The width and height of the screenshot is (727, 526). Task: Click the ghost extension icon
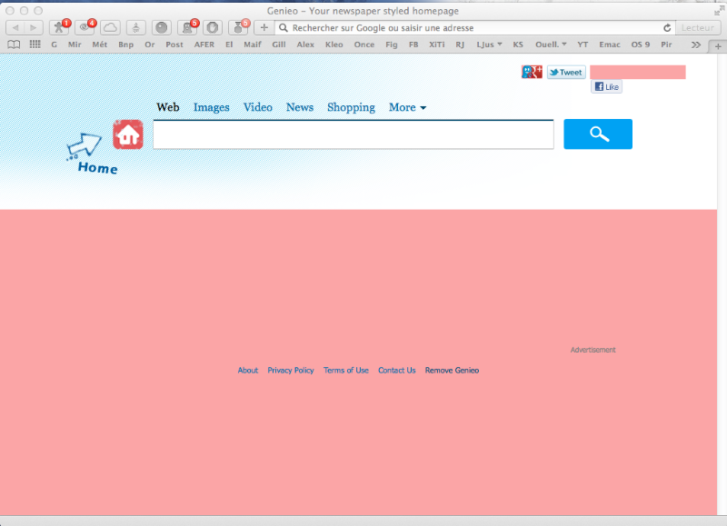pos(187,28)
